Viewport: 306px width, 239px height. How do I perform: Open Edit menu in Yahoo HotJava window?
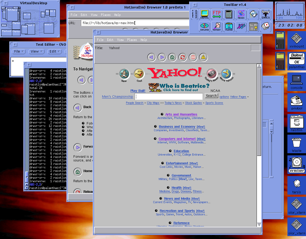pos(110,40)
